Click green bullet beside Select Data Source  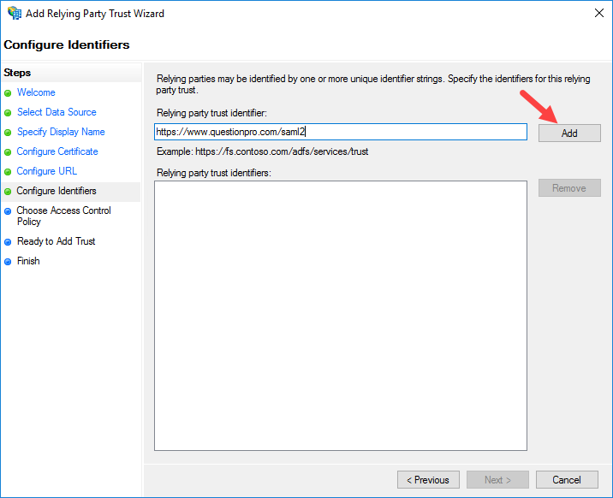(x=9, y=113)
